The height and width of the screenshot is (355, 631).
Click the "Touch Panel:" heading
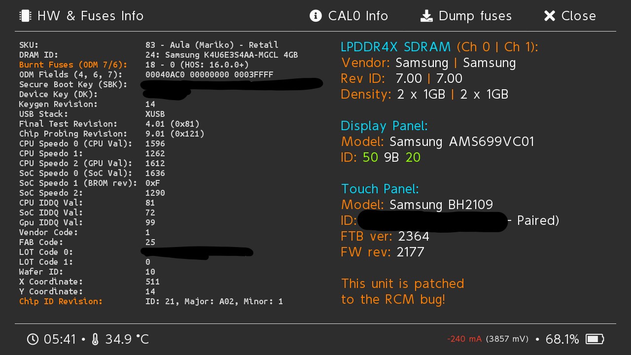[380, 189]
